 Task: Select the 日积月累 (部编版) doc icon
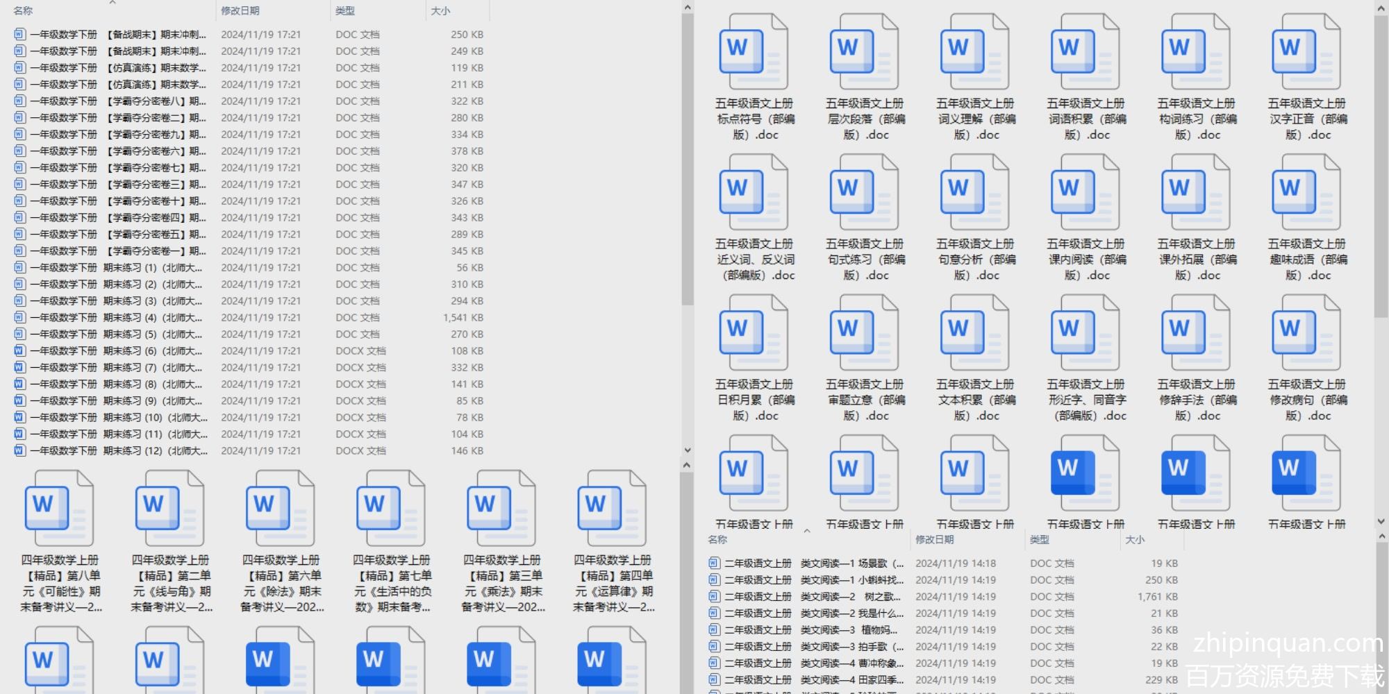[x=754, y=333]
